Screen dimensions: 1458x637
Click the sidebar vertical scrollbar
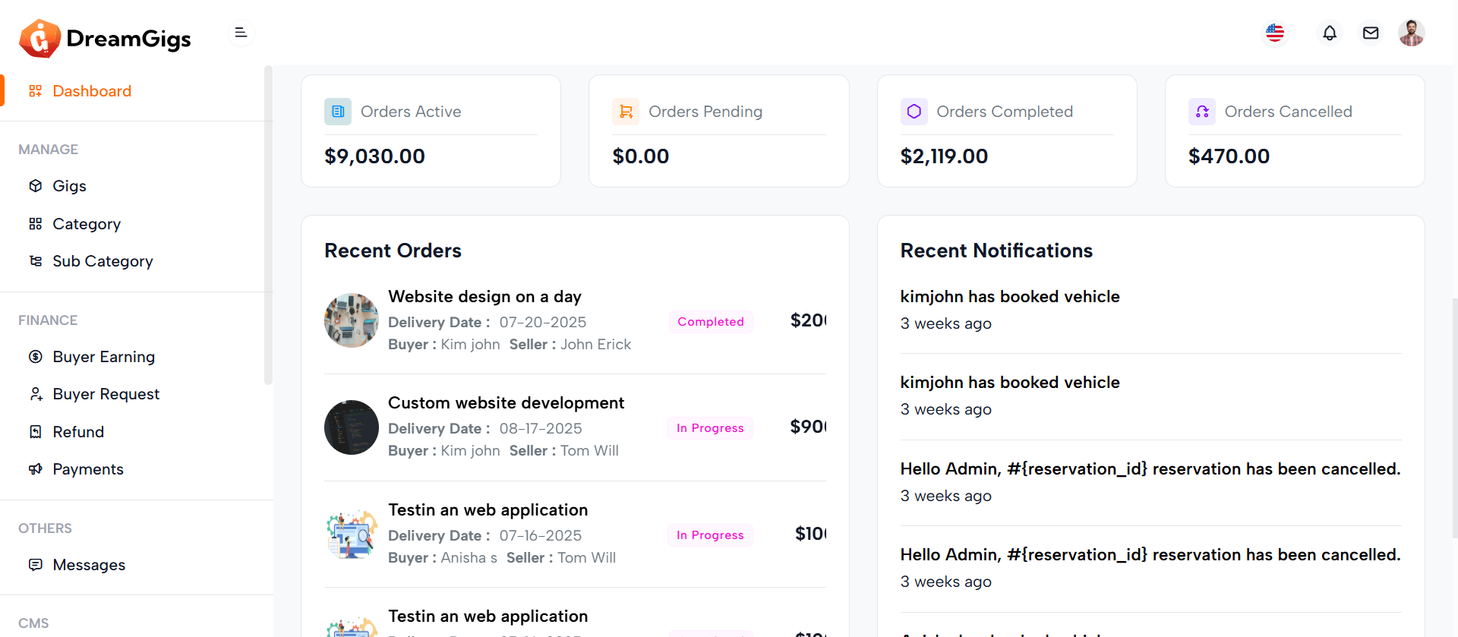(x=268, y=228)
